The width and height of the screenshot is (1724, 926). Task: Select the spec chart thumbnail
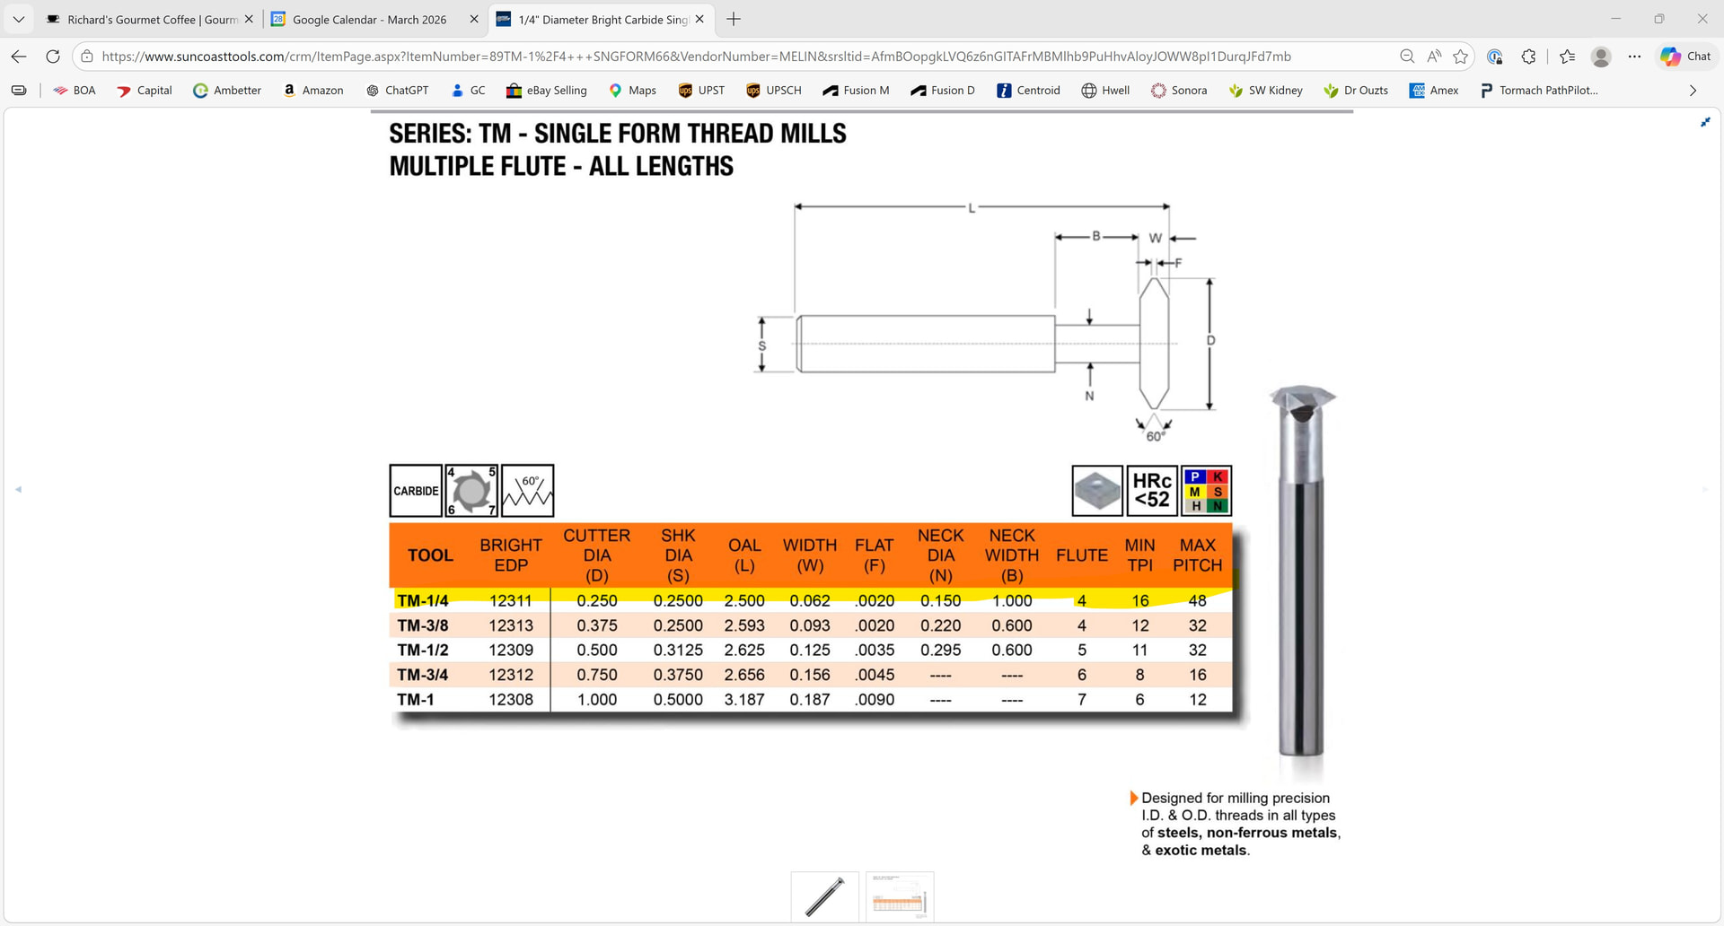[900, 896]
